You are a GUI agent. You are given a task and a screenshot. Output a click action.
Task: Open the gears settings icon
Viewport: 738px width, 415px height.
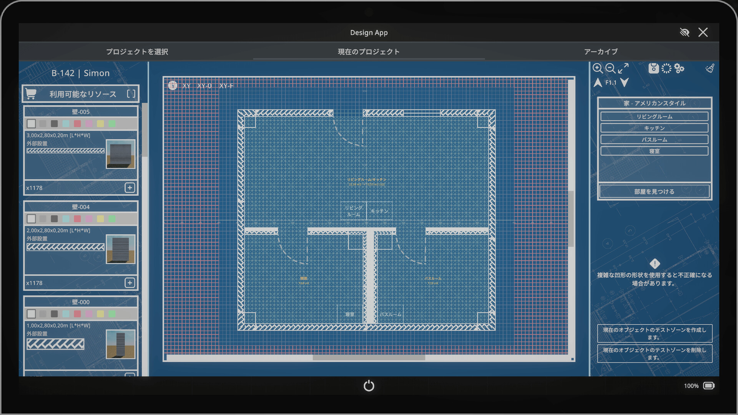point(679,68)
